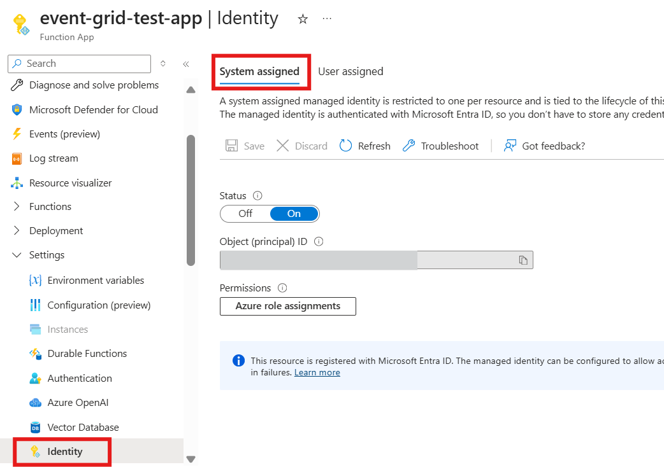Open the Learn more link
The width and height of the screenshot is (664, 467).
[x=317, y=372]
